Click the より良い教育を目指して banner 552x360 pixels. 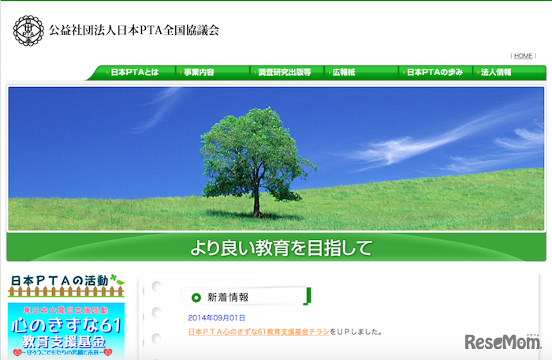(x=276, y=247)
